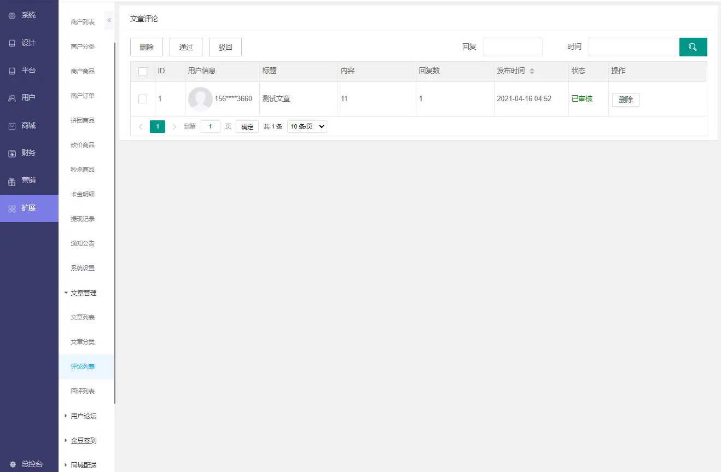Go to 文章列表 in the submenu

click(x=83, y=317)
